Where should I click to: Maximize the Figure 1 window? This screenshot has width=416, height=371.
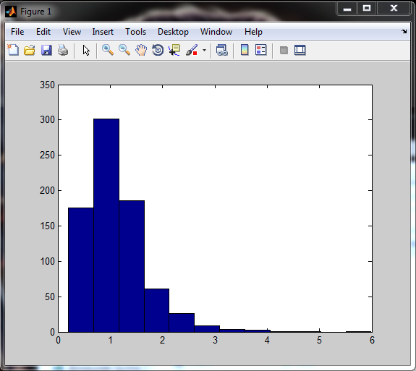tap(367, 9)
